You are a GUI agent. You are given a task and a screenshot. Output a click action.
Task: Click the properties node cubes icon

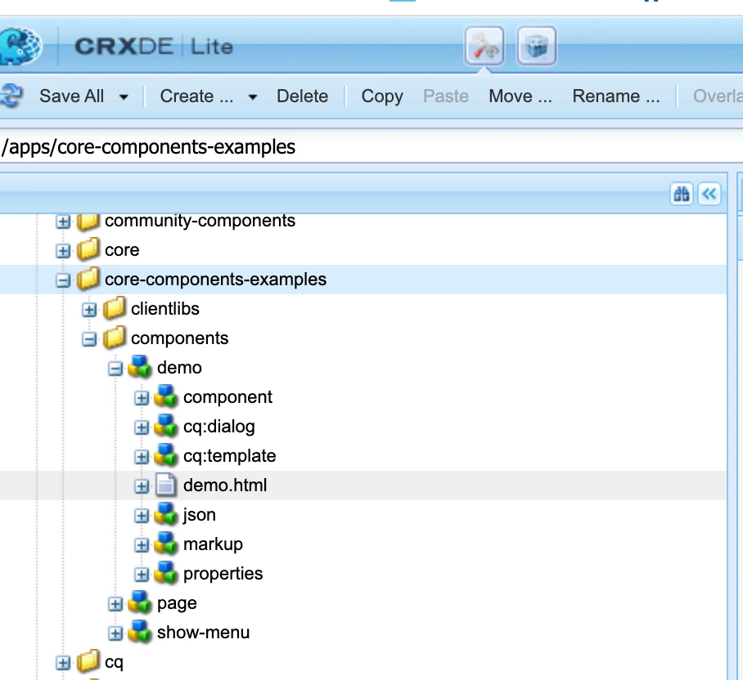166,574
